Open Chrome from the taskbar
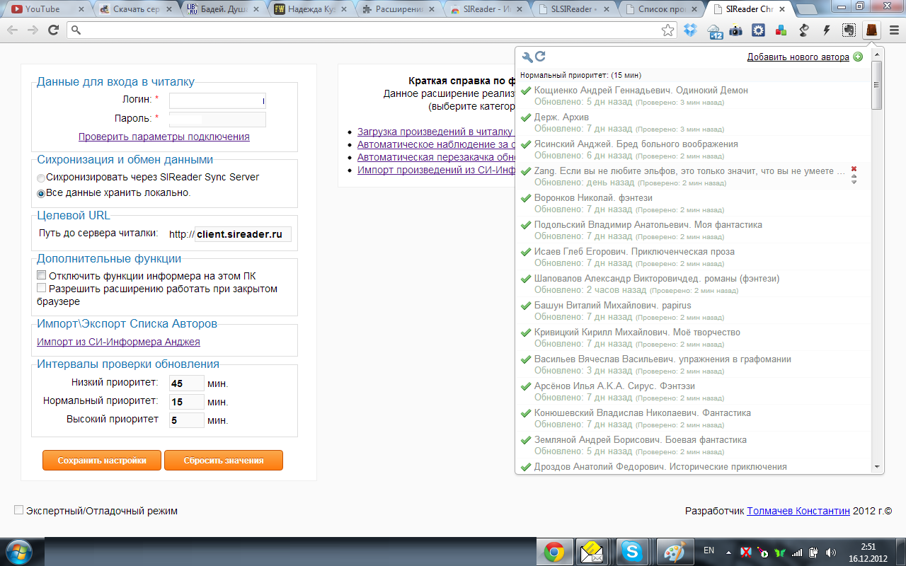The image size is (906, 566). [x=554, y=552]
